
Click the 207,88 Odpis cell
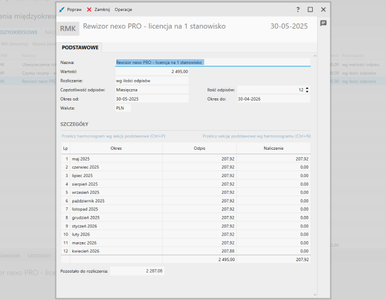tap(200, 251)
